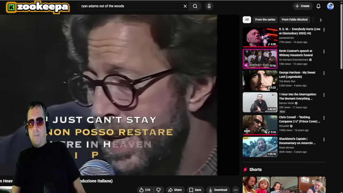The width and height of the screenshot is (343, 193).
Task: Start voice search with the microphone icon
Action: coord(209,6)
